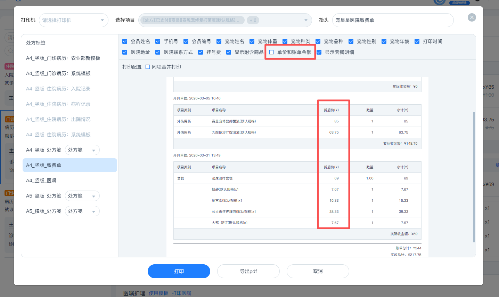This screenshot has width=499, height=297.
Task: Click the 导出pdf button
Action: coord(248,271)
